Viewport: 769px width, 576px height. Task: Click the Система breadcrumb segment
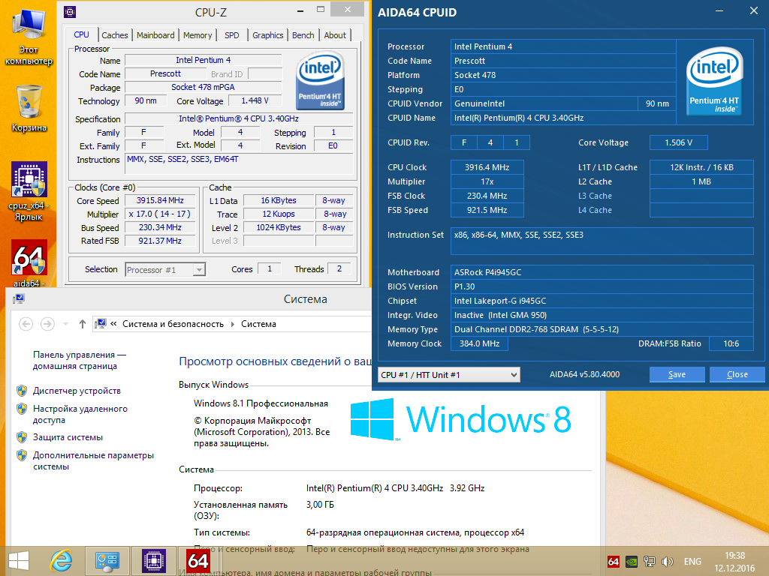[x=258, y=324]
